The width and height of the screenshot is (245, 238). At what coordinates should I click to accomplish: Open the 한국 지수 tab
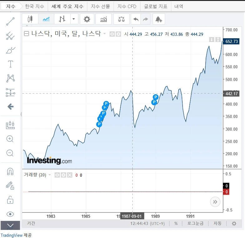click(x=35, y=7)
